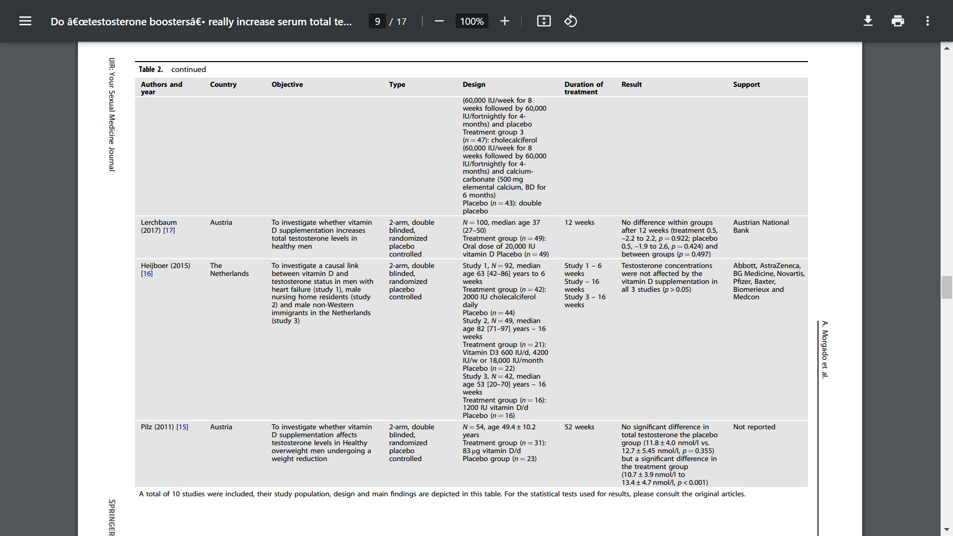Click the 'Country' column header

tap(223, 84)
